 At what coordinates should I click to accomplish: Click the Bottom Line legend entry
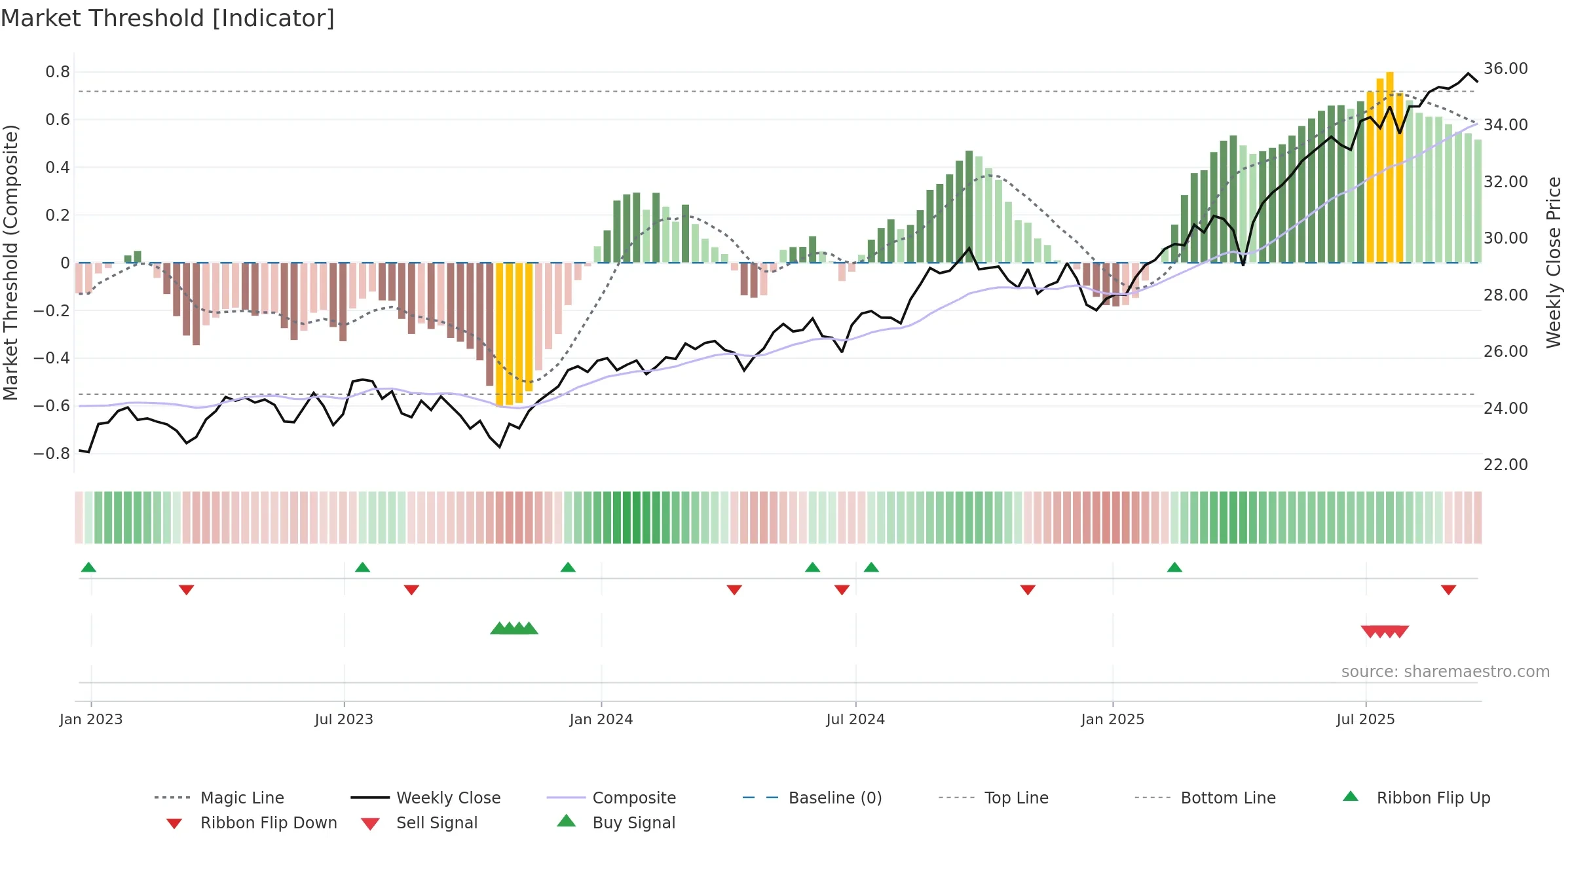click(x=1205, y=798)
